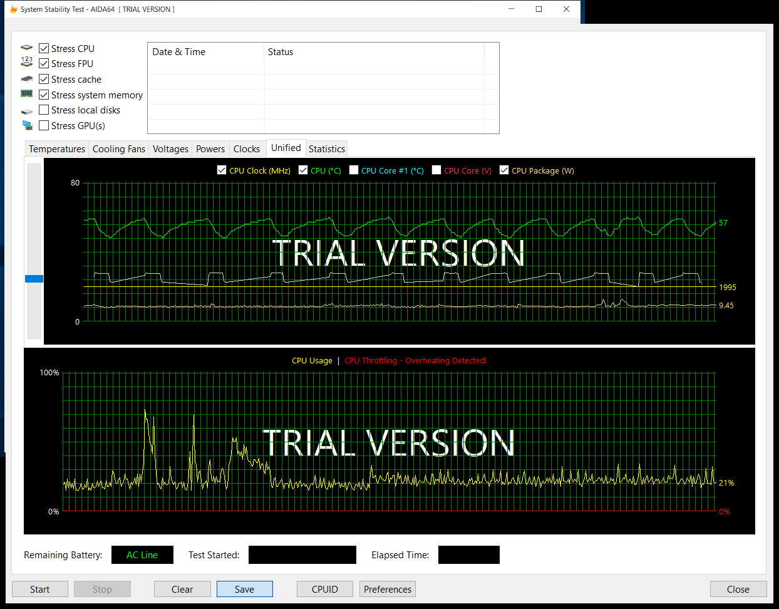Click the AIDA64 flame icon in title bar

14,9
